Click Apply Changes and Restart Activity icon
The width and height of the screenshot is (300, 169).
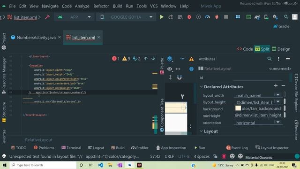click(171, 17)
